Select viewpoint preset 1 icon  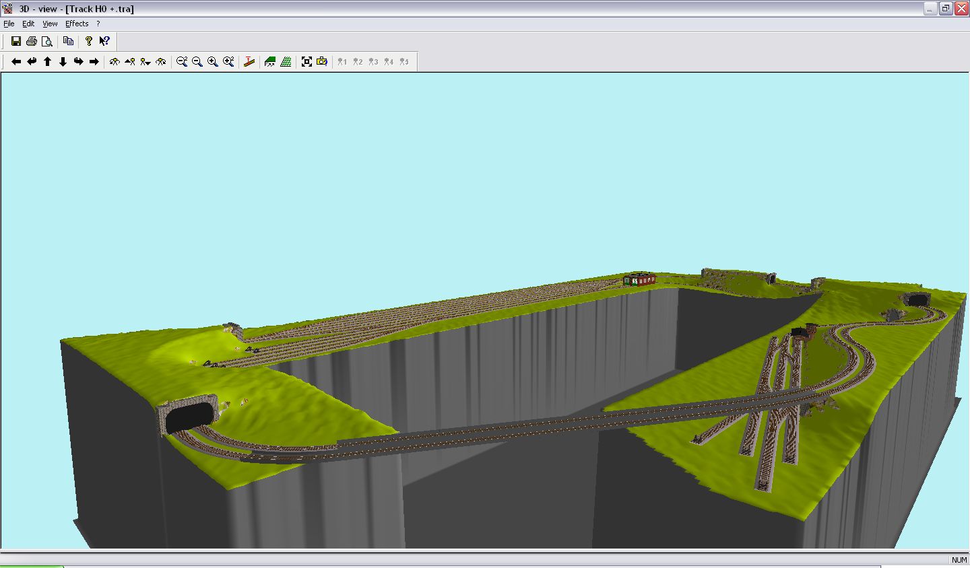pos(342,62)
